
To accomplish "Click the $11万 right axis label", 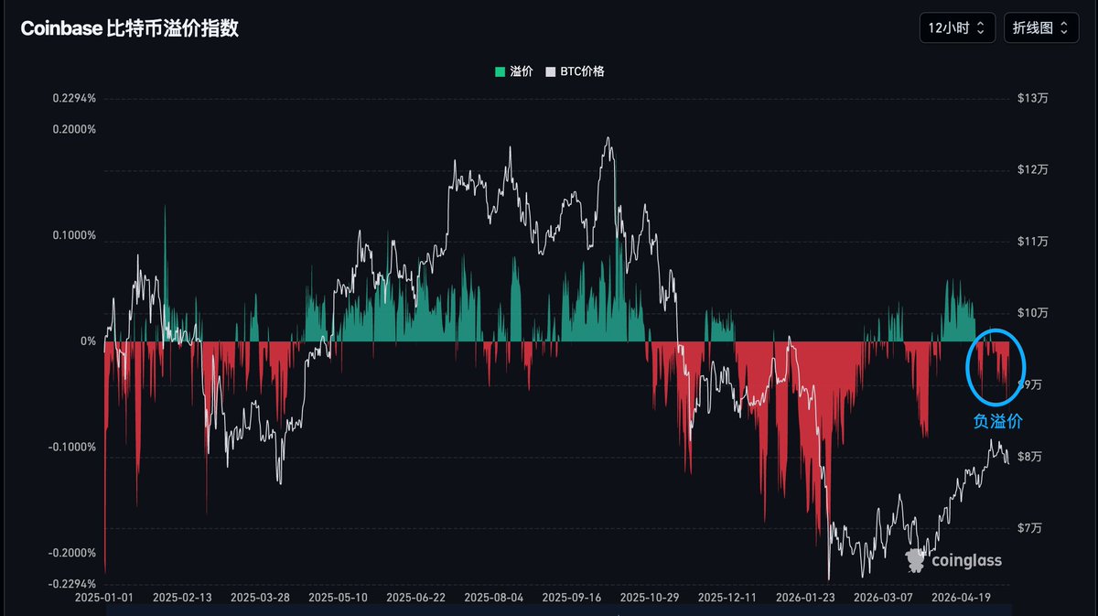I will click(x=1032, y=242).
